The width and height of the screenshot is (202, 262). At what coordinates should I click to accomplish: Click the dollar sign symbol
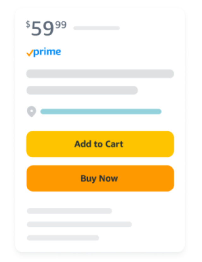click(x=28, y=24)
